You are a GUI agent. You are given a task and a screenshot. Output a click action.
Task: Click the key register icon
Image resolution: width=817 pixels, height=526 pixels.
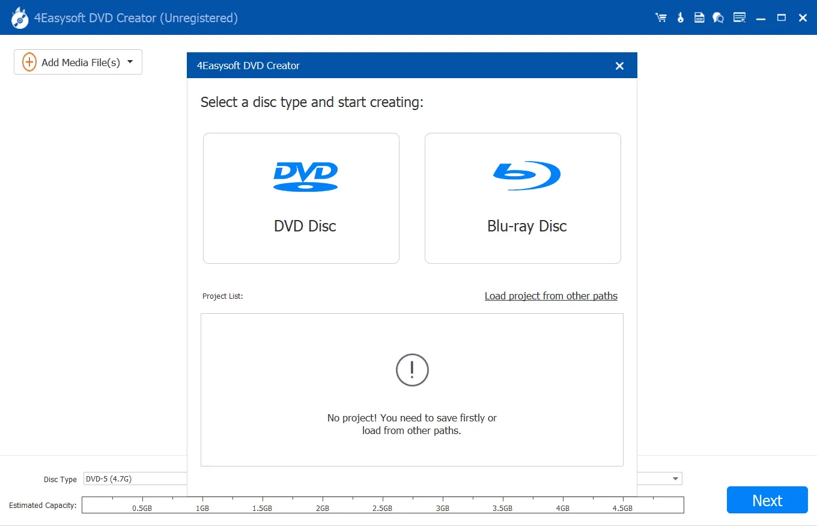681,18
